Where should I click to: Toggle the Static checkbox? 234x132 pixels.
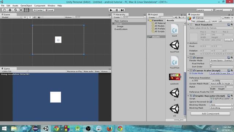tap(223, 18)
